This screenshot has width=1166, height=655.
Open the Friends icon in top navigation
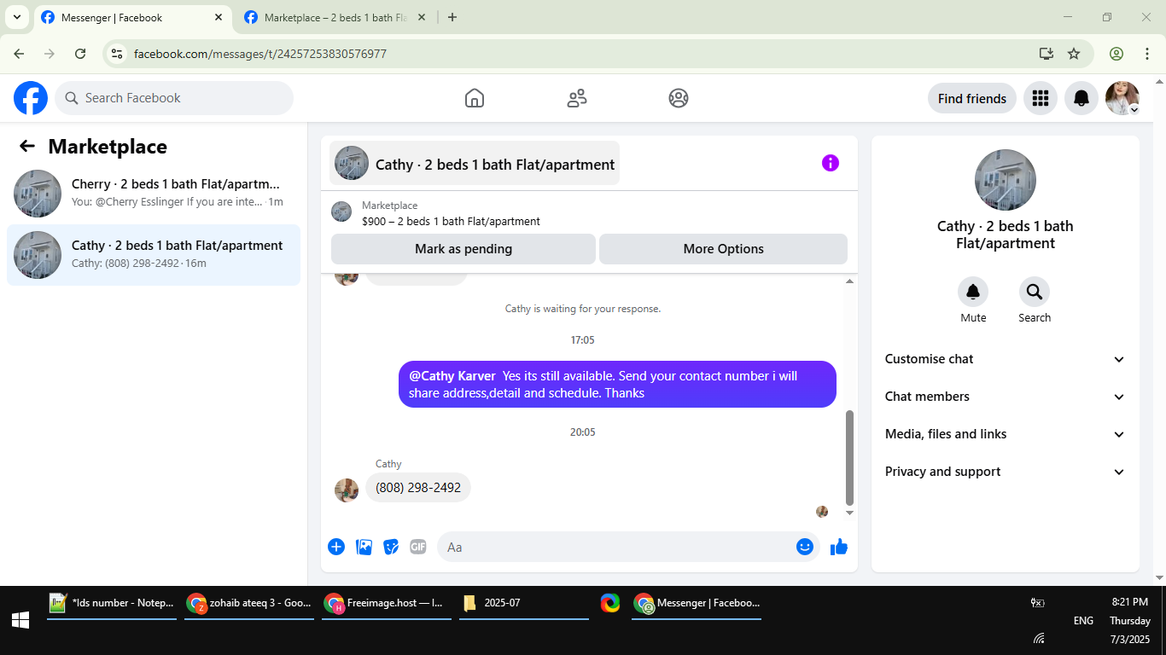click(x=577, y=98)
